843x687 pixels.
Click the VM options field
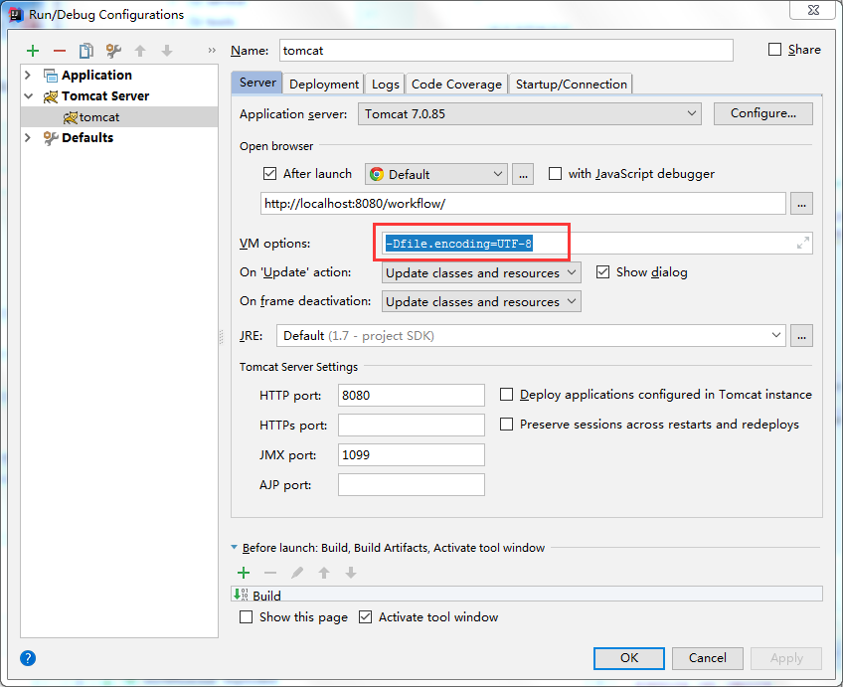596,243
